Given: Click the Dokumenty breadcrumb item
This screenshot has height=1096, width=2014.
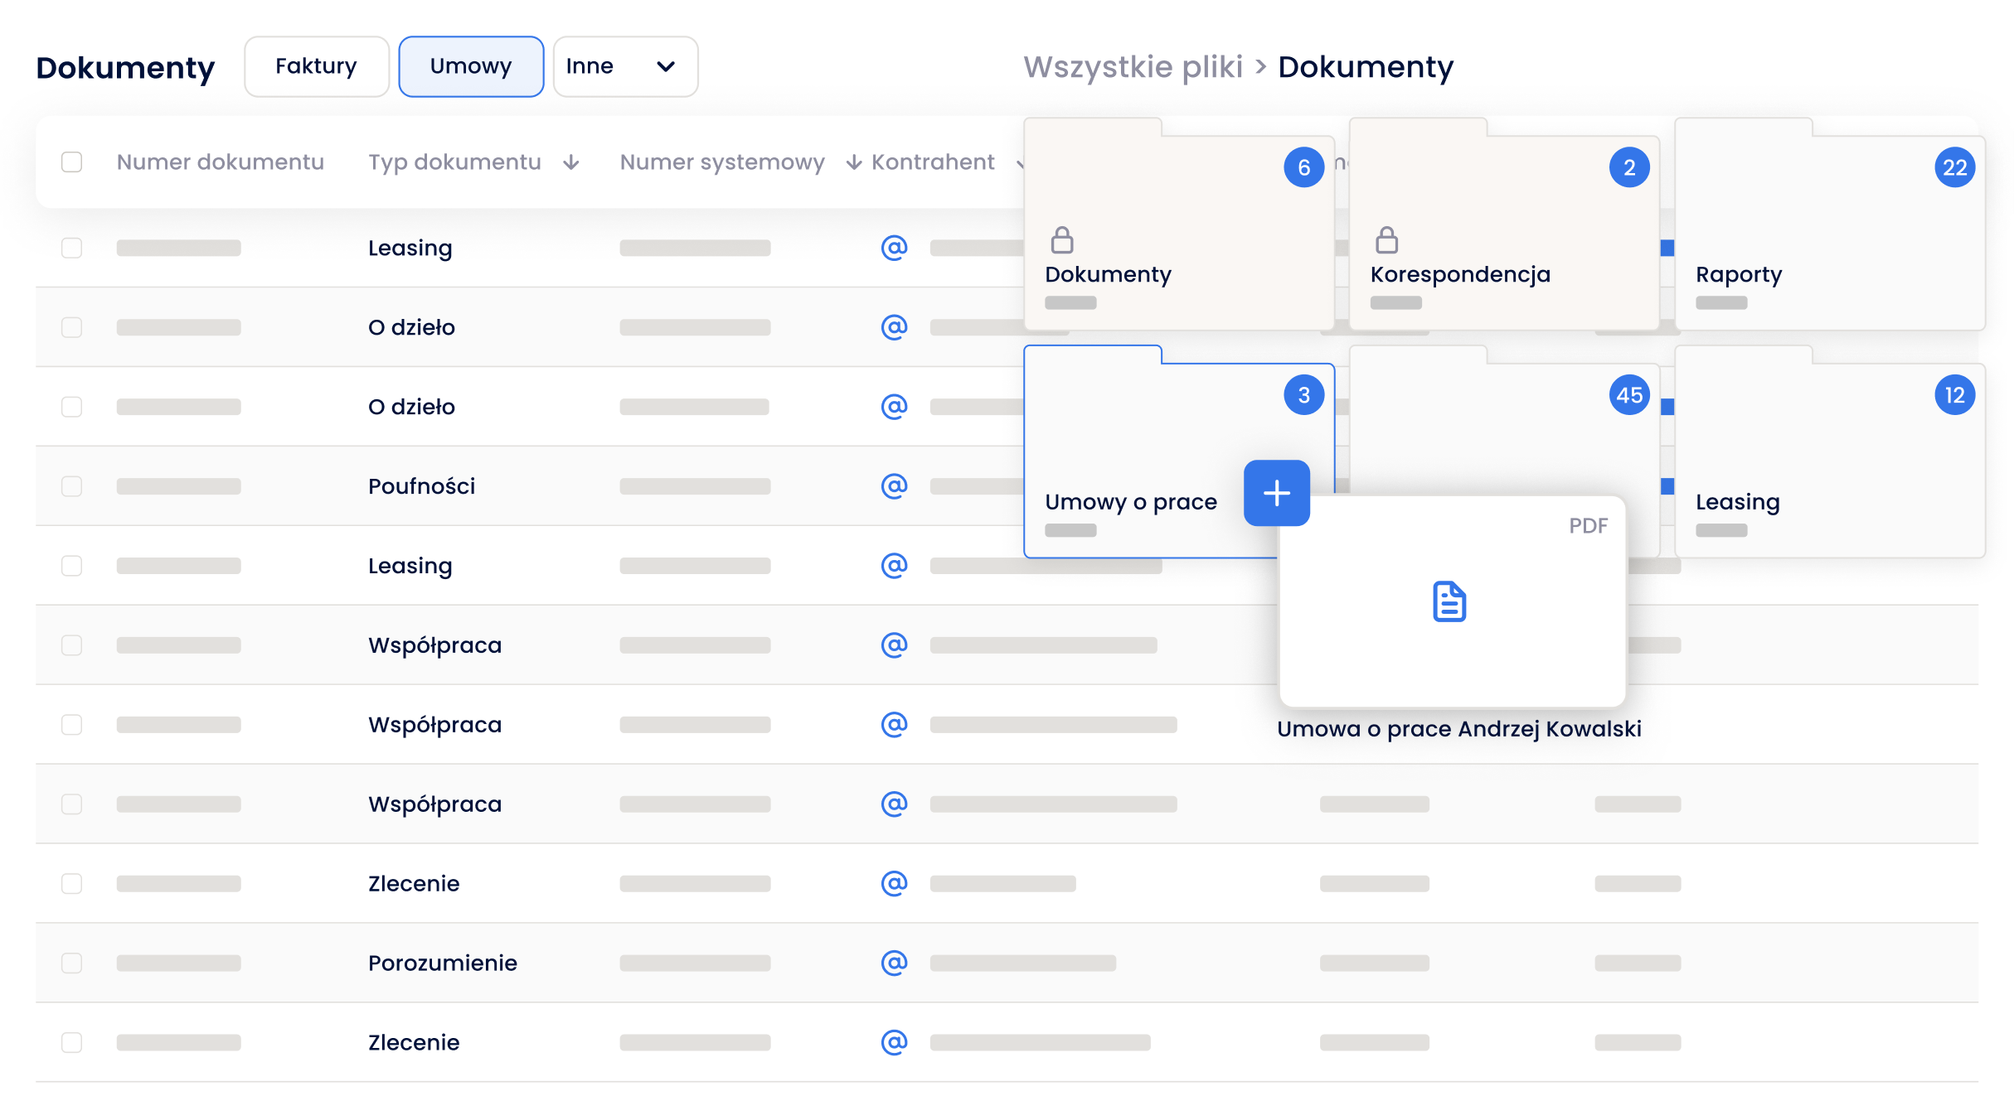Looking at the screenshot, I should [1366, 66].
